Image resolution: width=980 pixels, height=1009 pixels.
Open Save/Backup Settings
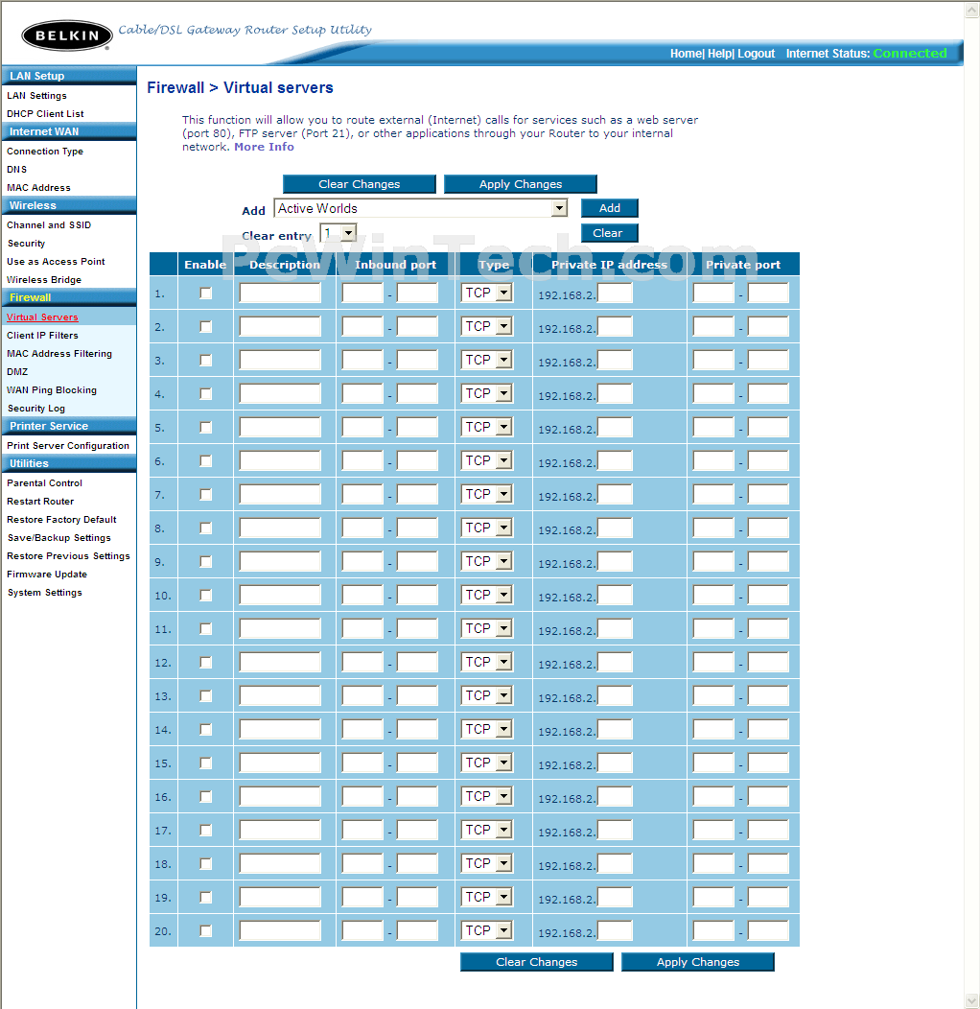(x=59, y=538)
